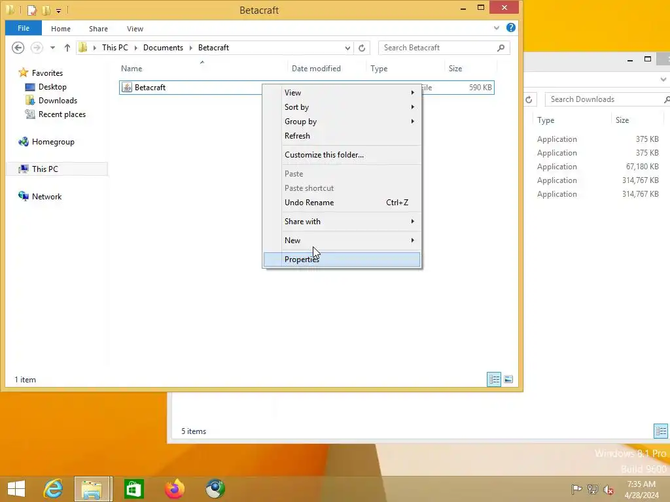670x502 pixels.
Task: Select Network in the navigation pane
Action: pos(46,196)
